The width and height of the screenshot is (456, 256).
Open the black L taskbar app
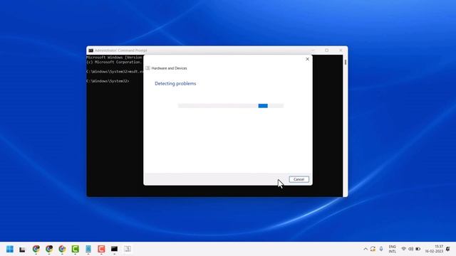point(22,249)
